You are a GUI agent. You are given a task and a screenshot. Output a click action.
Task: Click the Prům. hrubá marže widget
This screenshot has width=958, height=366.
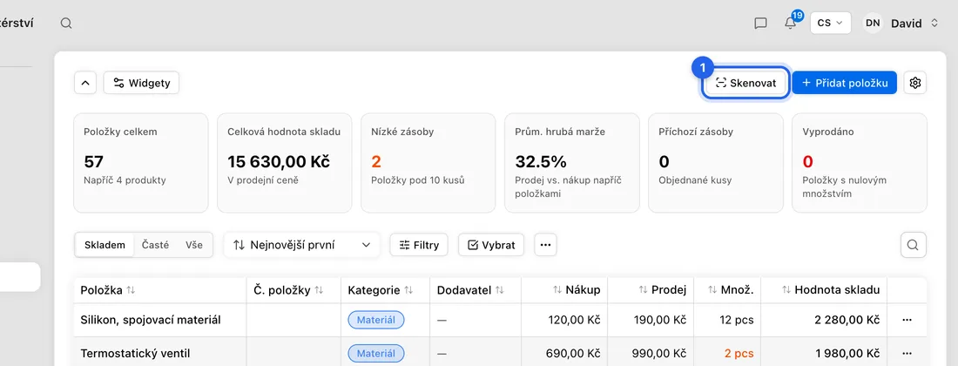pyautogui.click(x=572, y=163)
